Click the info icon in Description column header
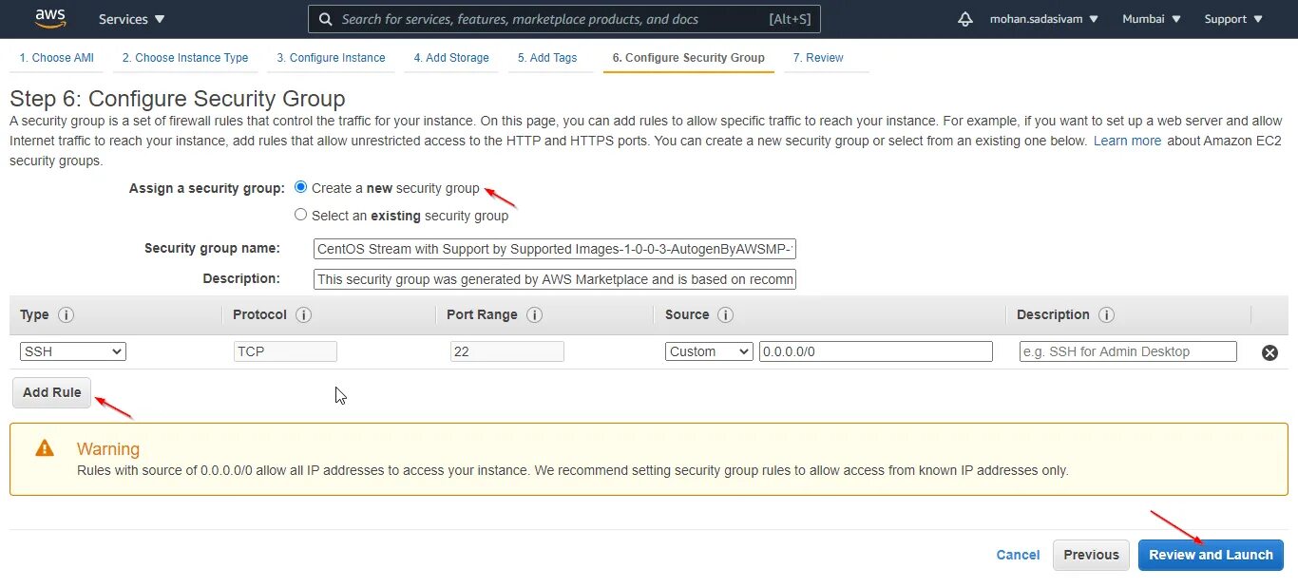Image resolution: width=1298 pixels, height=587 pixels. point(1106,314)
